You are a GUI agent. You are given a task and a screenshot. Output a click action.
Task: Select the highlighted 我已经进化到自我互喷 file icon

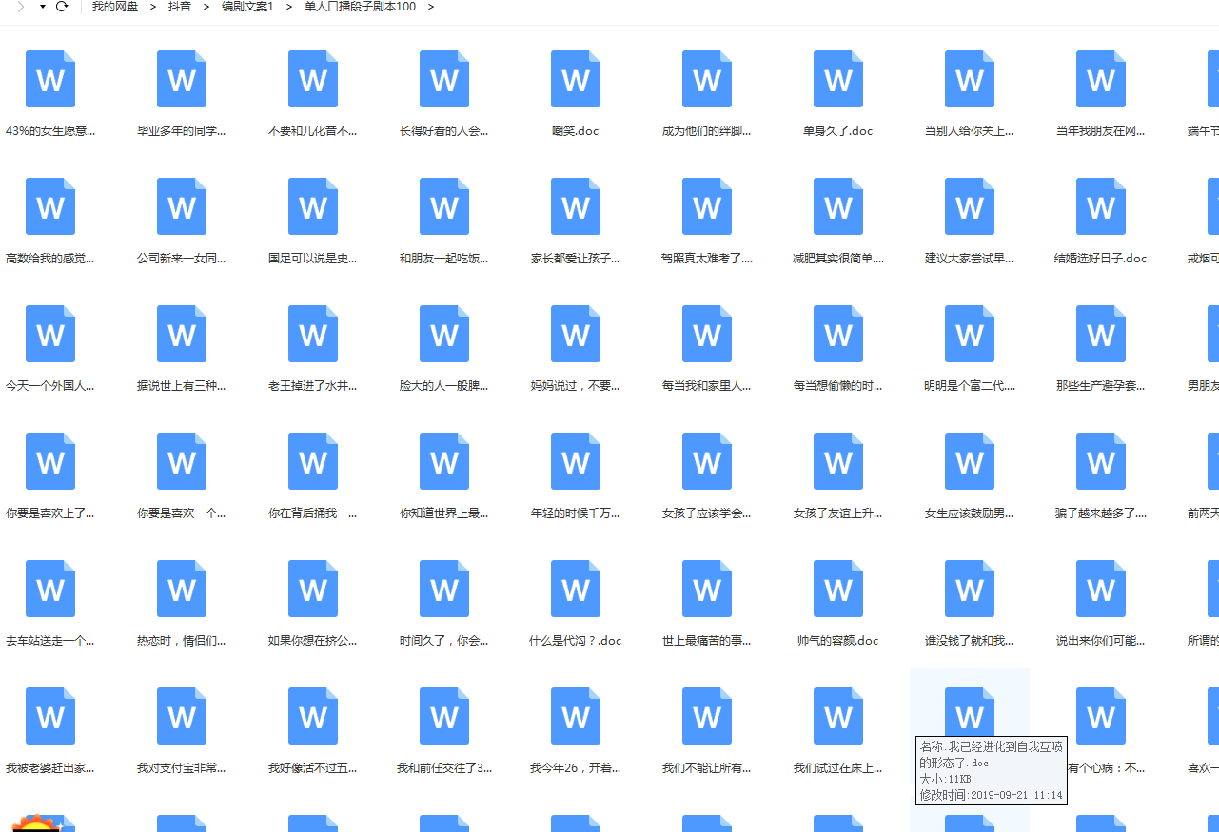click(970, 711)
